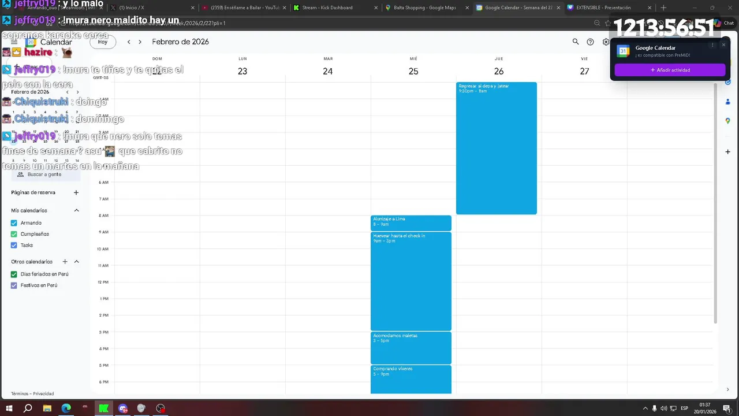Close the Google Calendar browser tab
The image size is (739, 416).
click(558, 8)
